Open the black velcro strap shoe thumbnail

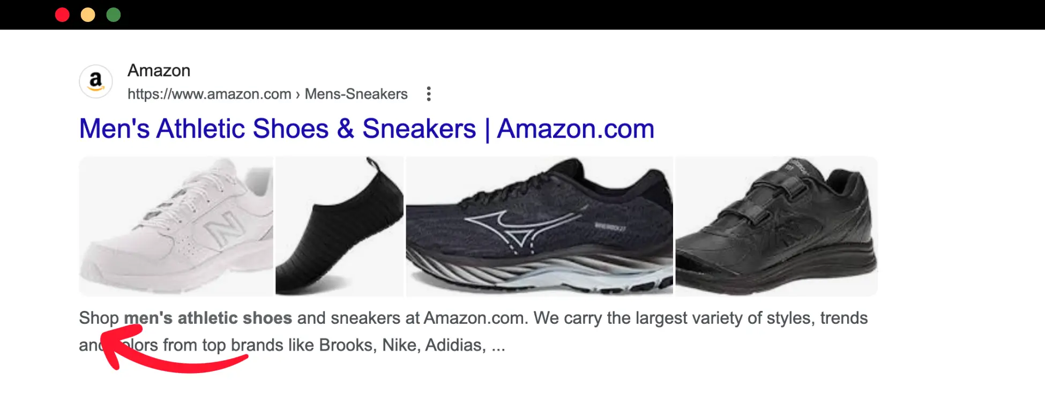pyautogui.click(x=776, y=226)
